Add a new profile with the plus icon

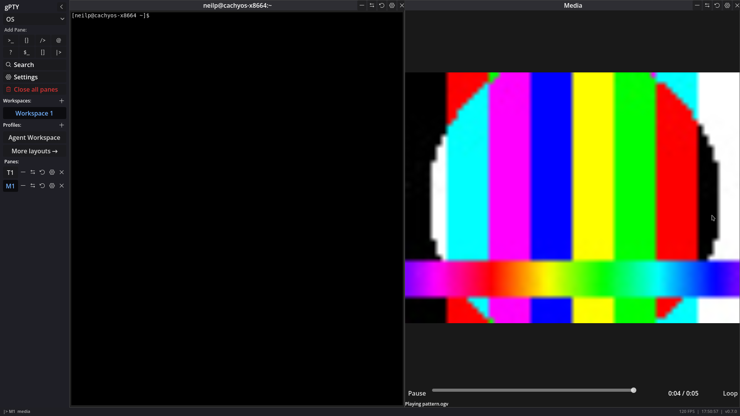[62, 125]
